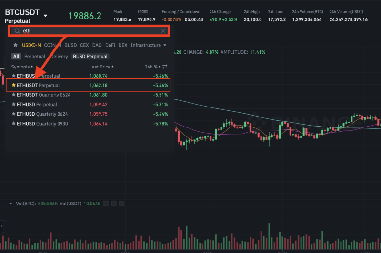Unfavorite ETHUSDT Perpetual via yellow star
Screen dimensions: 381x253
pos(14,85)
